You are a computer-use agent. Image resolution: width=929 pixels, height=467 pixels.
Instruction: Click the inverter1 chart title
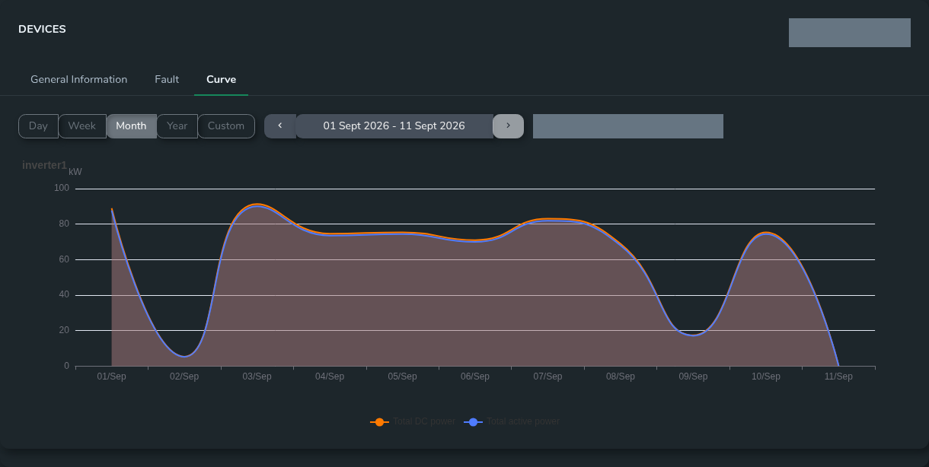point(44,165)
